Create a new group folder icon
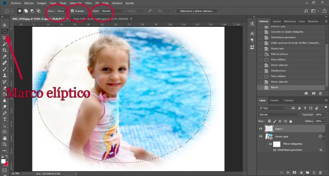 point(307,172)
